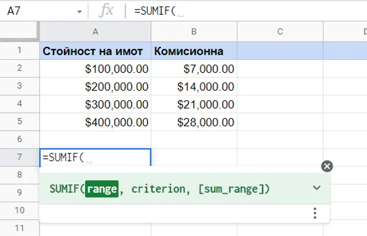Screen dimensions: 367x236
Task: Expand the SUMIF syntax help chevron
Action: coord(317,188)
